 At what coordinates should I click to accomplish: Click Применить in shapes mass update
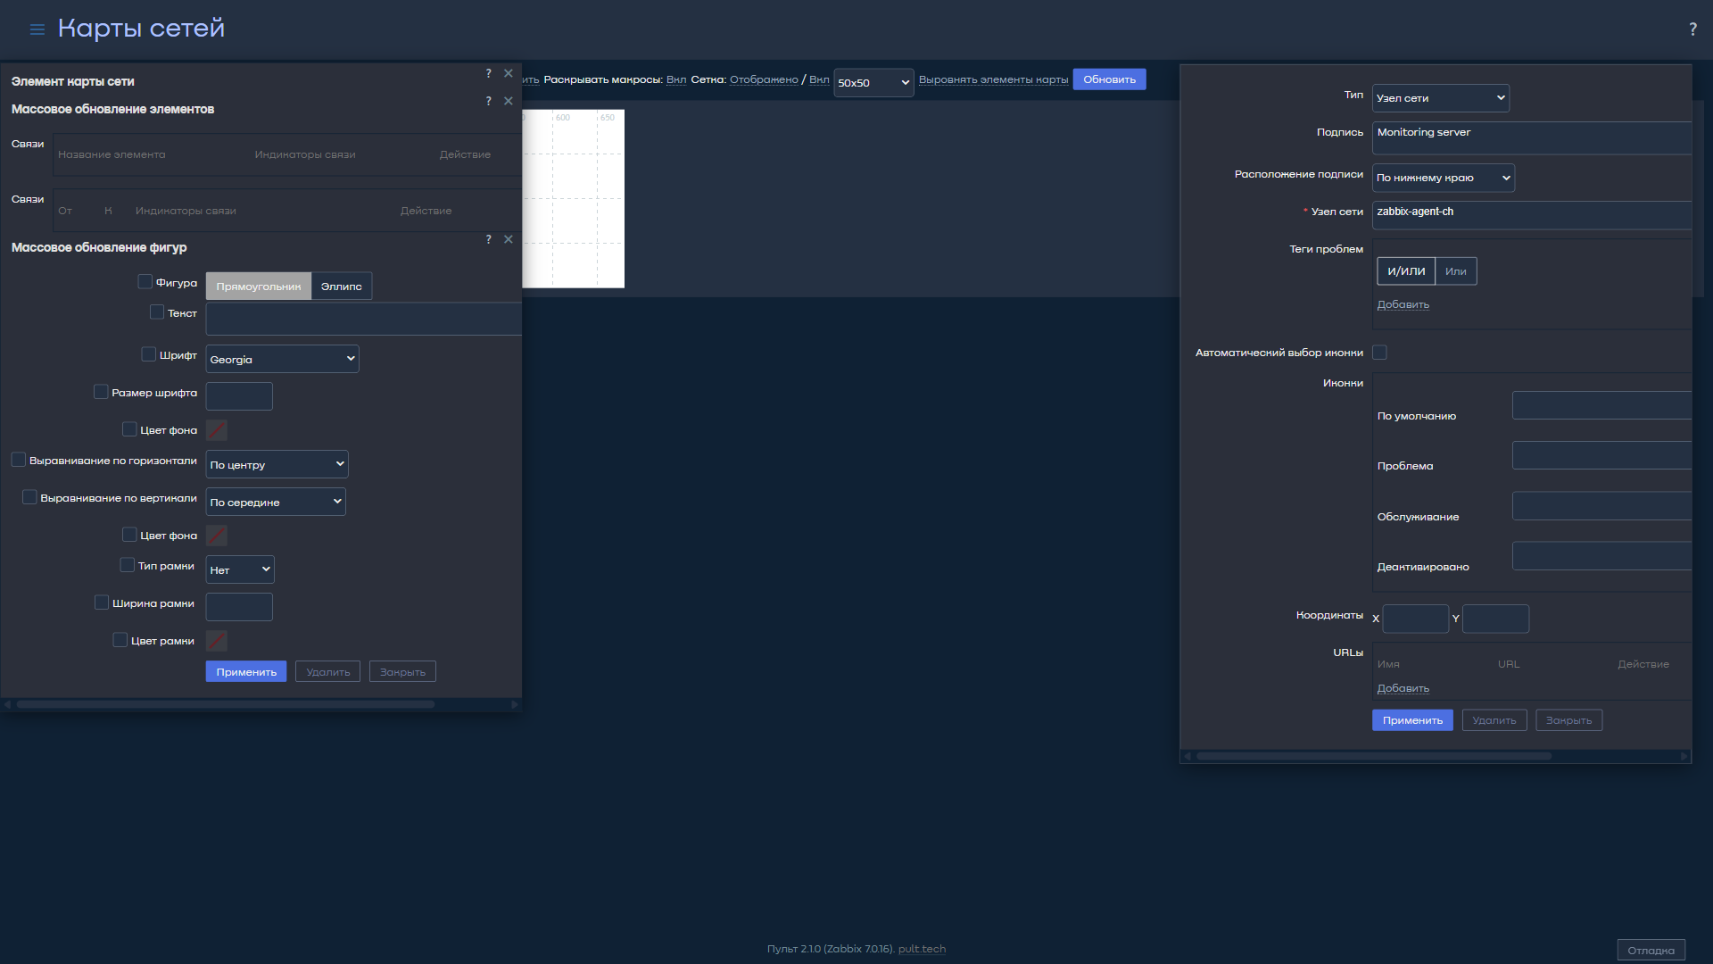246,672
